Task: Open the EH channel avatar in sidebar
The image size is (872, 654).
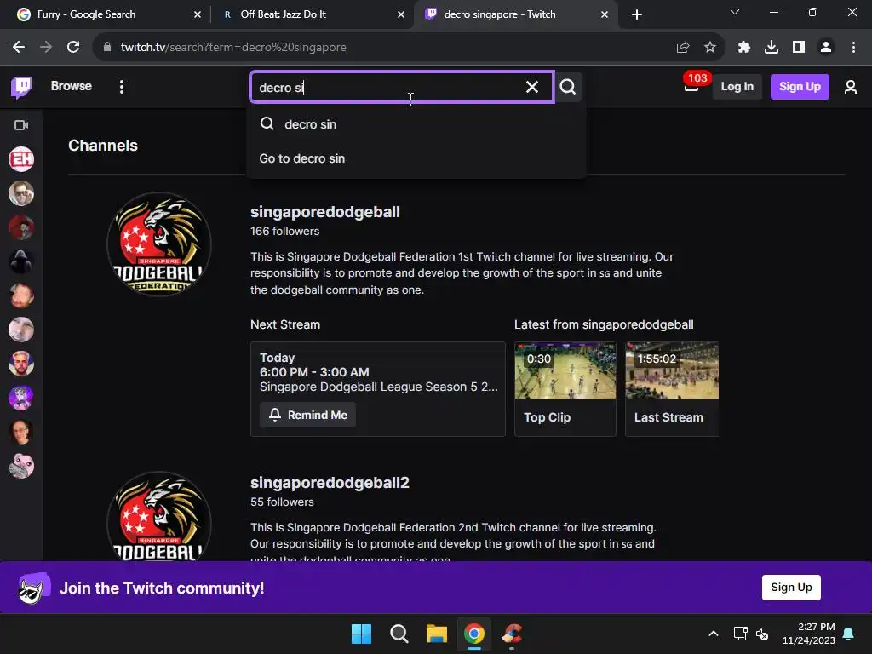Action: pyautogui.click(x=21, y=159)
